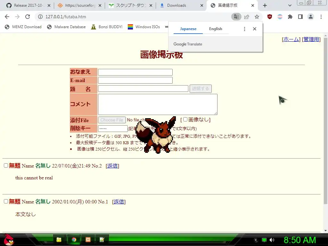Open the Notepad++ taskbar icon
The width and height of the screenshot is (328, 246).
(x=102, y=240)
